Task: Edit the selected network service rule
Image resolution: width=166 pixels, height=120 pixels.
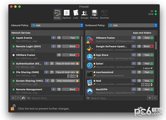Action: (23, 98)
